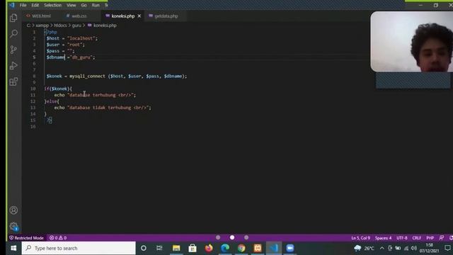Open the Manage gear settings icon
The width and height of the screenshot is (453, 255).
click(x=13, y=226)
